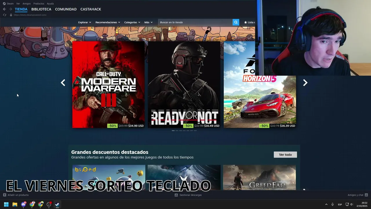Screen dimensions: 371x209
Task: Open the Forza Horizon 5 capsule
Action: click(x=260, y=84)
